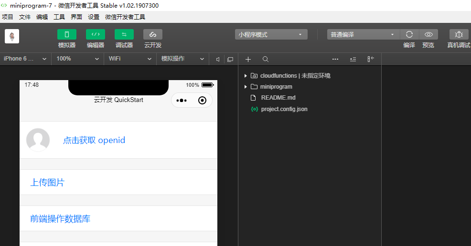Click the collapse-all list icon in file tree
Screen dimensions: 471x246
tap(353, 59)
